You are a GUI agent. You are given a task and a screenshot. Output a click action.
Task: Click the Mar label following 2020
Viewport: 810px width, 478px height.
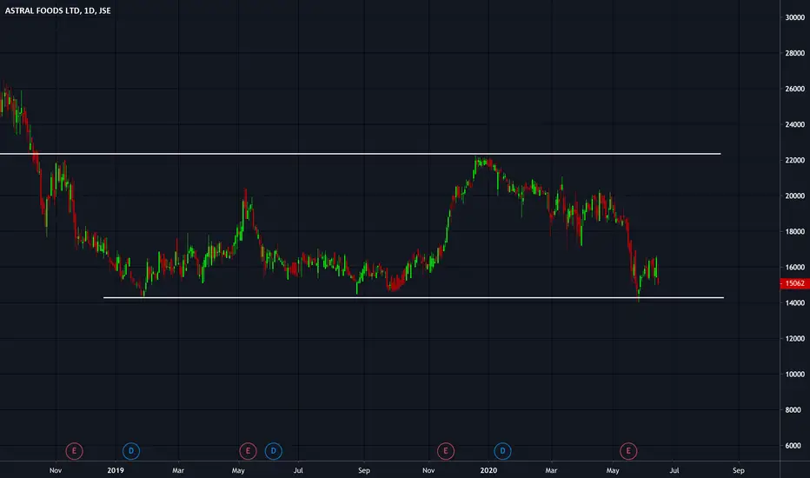pos(551,470)
